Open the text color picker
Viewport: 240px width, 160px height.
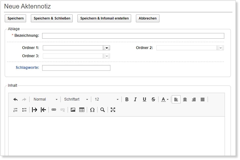pyautogui.click(x=165, y=99)
